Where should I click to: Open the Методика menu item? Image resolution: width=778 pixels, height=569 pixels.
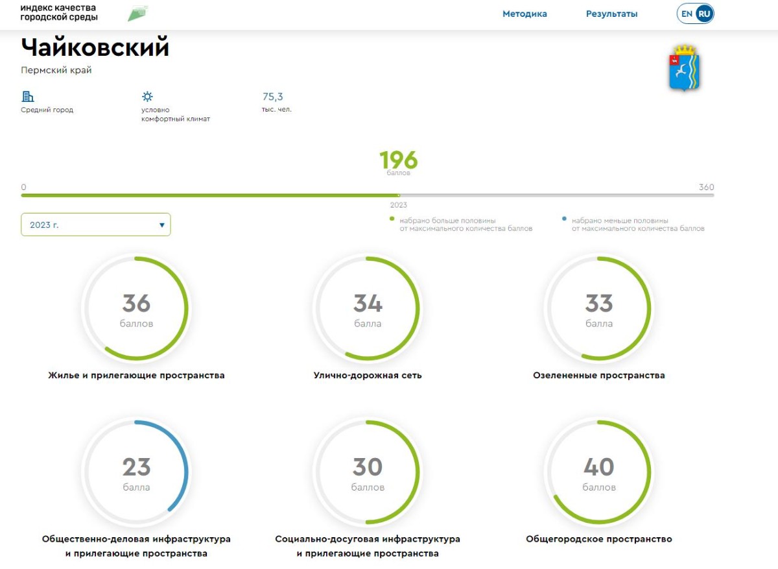pos(525,14)
